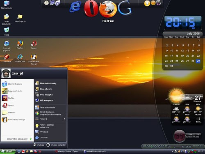Switch to Klaudyn Power - Opera taskbar window
This screenshot has width=205, height=154.
(x=67, y=151)
